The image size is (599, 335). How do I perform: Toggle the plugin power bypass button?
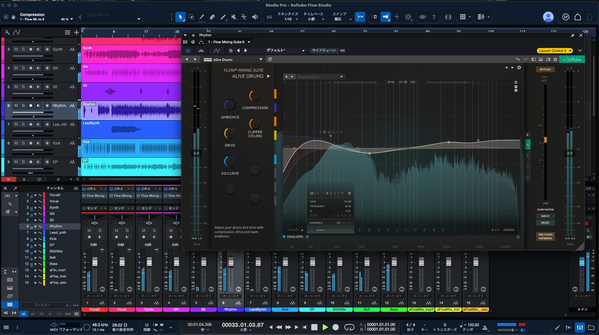point(188,50)
